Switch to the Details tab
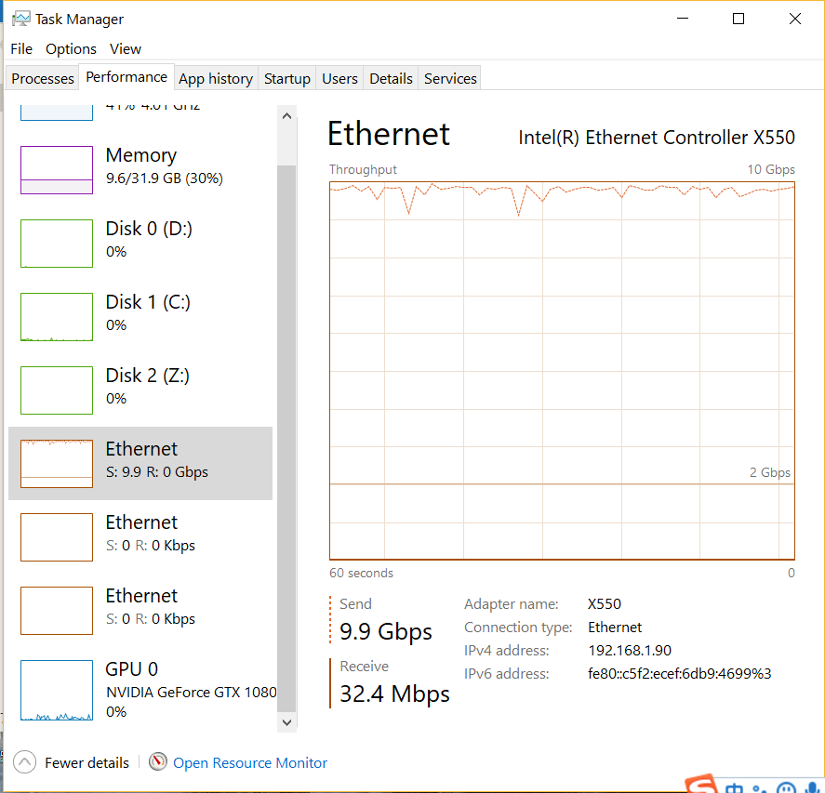The height and width of the screenshot is (793, 825). [391, 78]
